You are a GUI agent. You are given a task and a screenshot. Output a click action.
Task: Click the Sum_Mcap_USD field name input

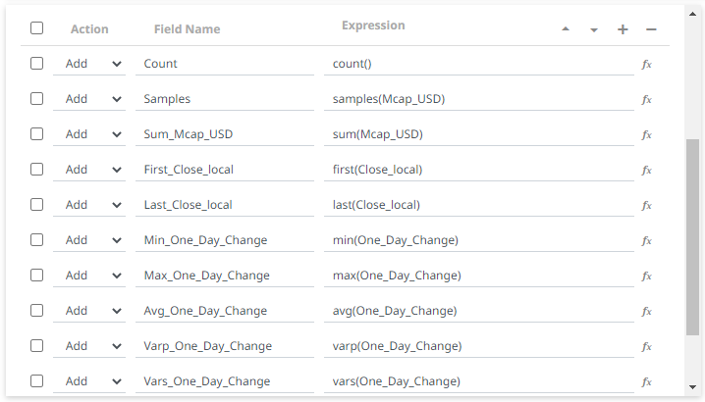pos(224,134)
